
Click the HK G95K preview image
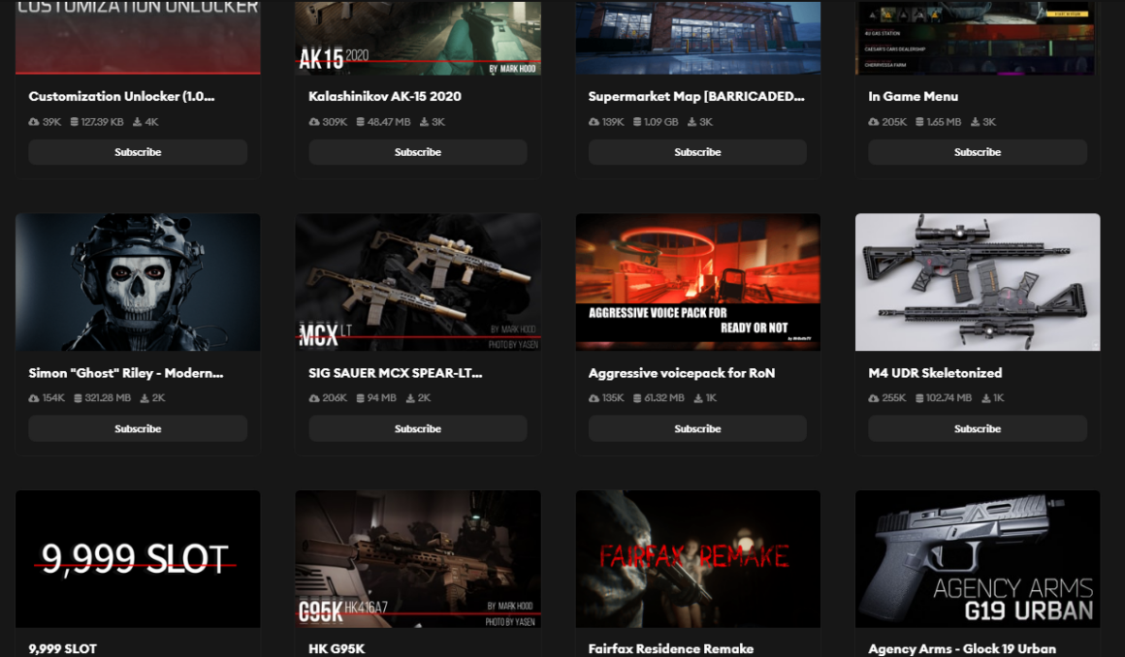point(417,558)
